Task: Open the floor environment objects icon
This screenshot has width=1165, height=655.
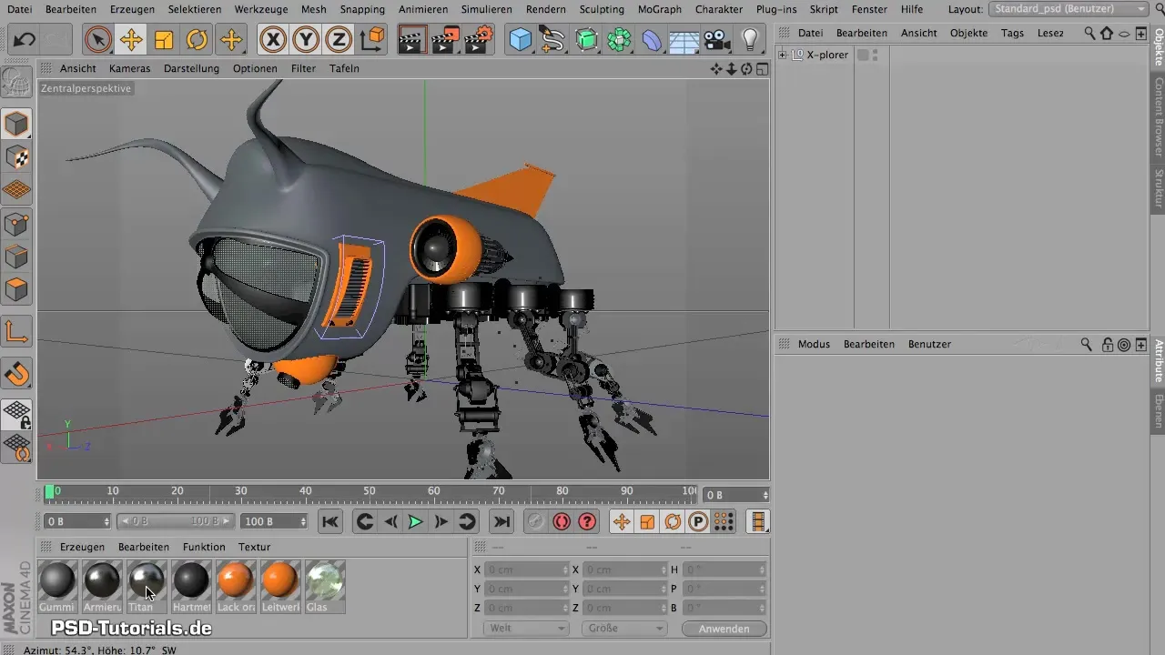Action: 684,40
